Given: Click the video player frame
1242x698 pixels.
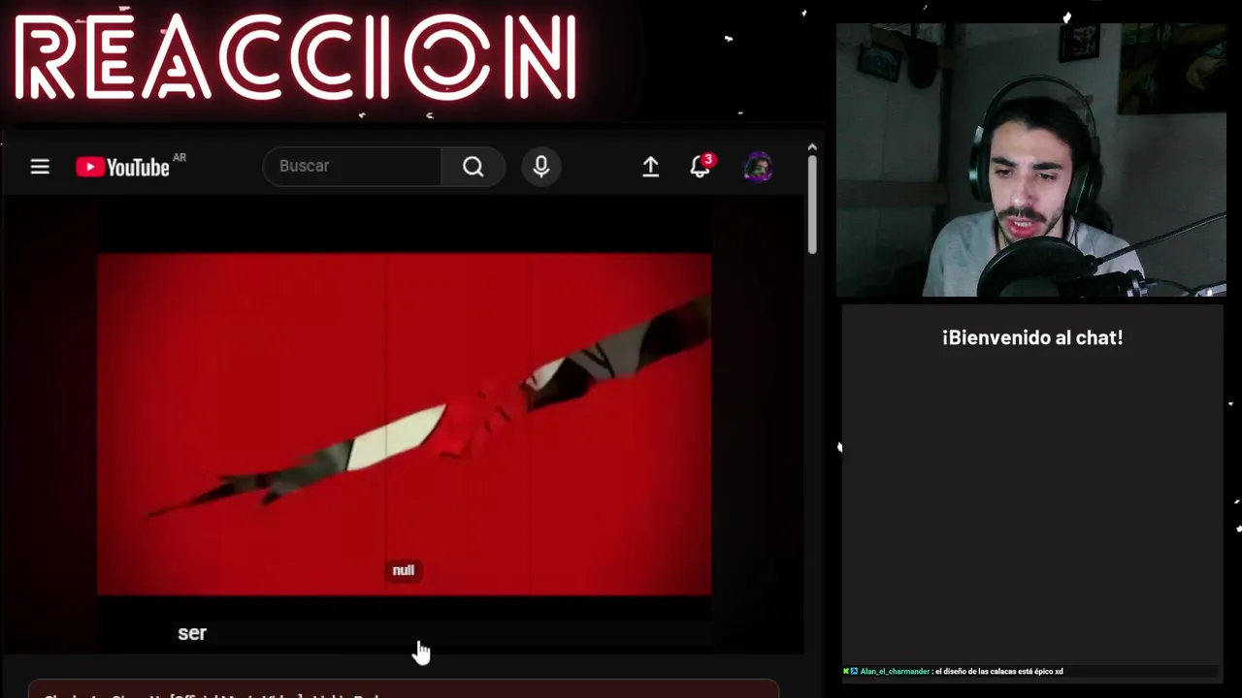Looking at the screenshot, I should click(404, 424).
